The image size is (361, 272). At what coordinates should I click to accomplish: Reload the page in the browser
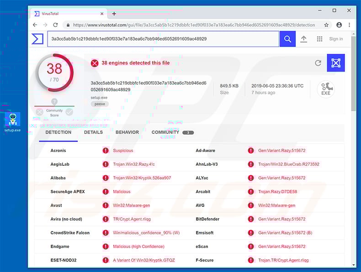tap(55, 25)
